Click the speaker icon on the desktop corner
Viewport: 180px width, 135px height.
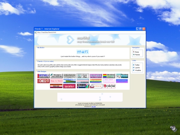[174, 128]
